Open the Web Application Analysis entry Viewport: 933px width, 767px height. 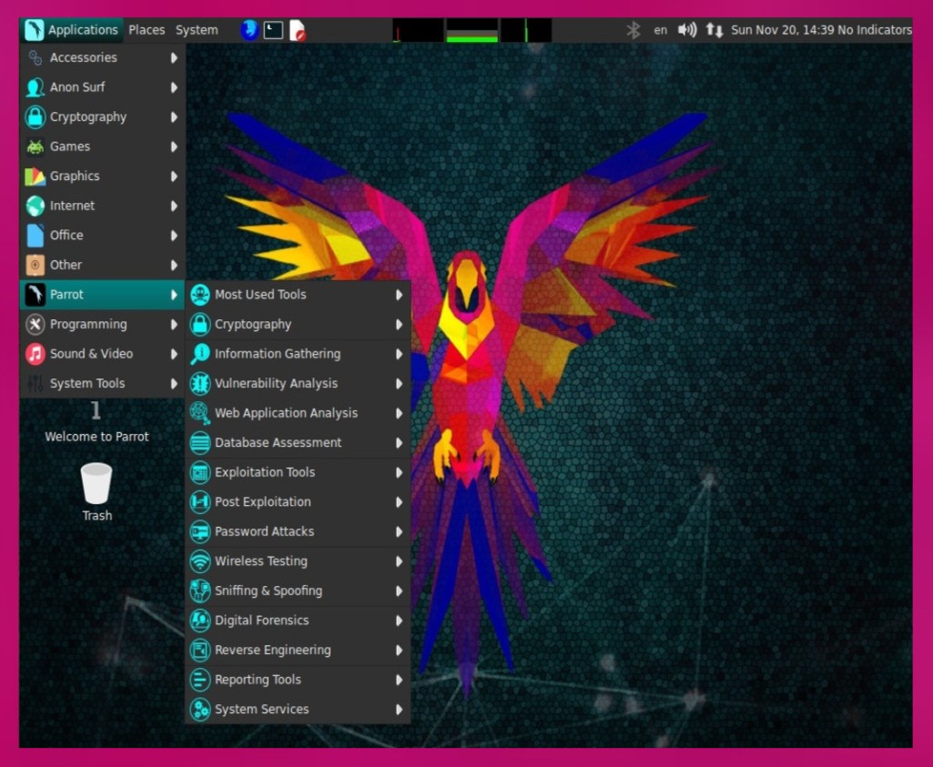299,413
